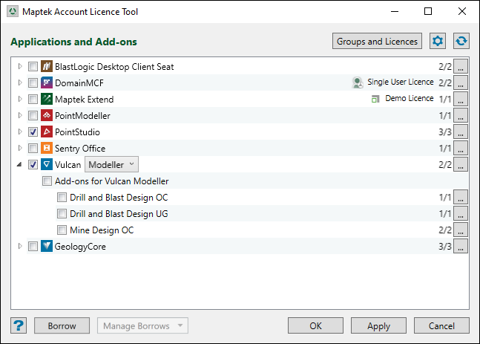Screen dimensions: 480x344
Task: Open Groups and Licences
Action: [x=378, y=42]
